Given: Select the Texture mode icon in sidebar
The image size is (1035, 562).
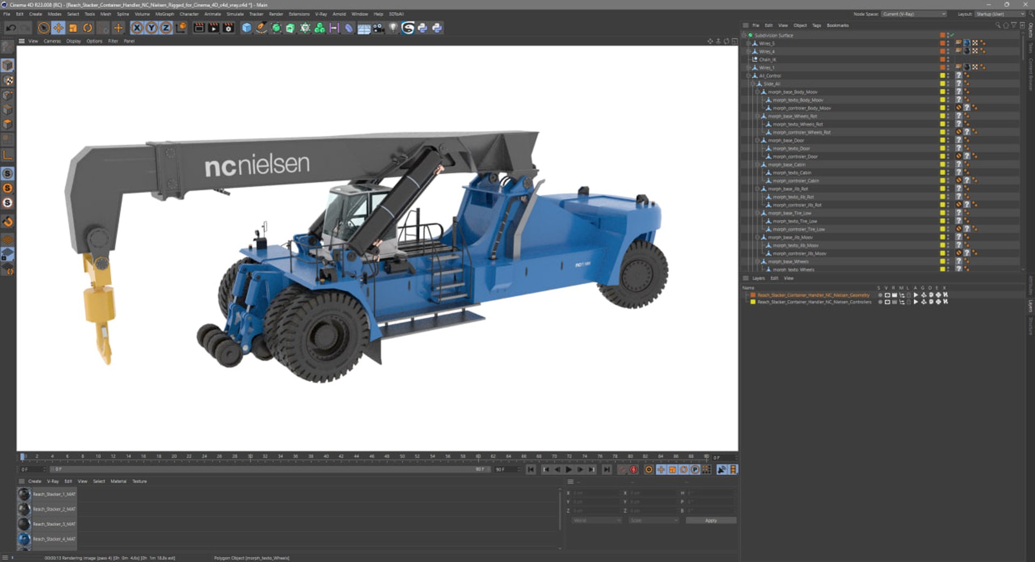Looking at the screenshot, I should pos(8,80).
